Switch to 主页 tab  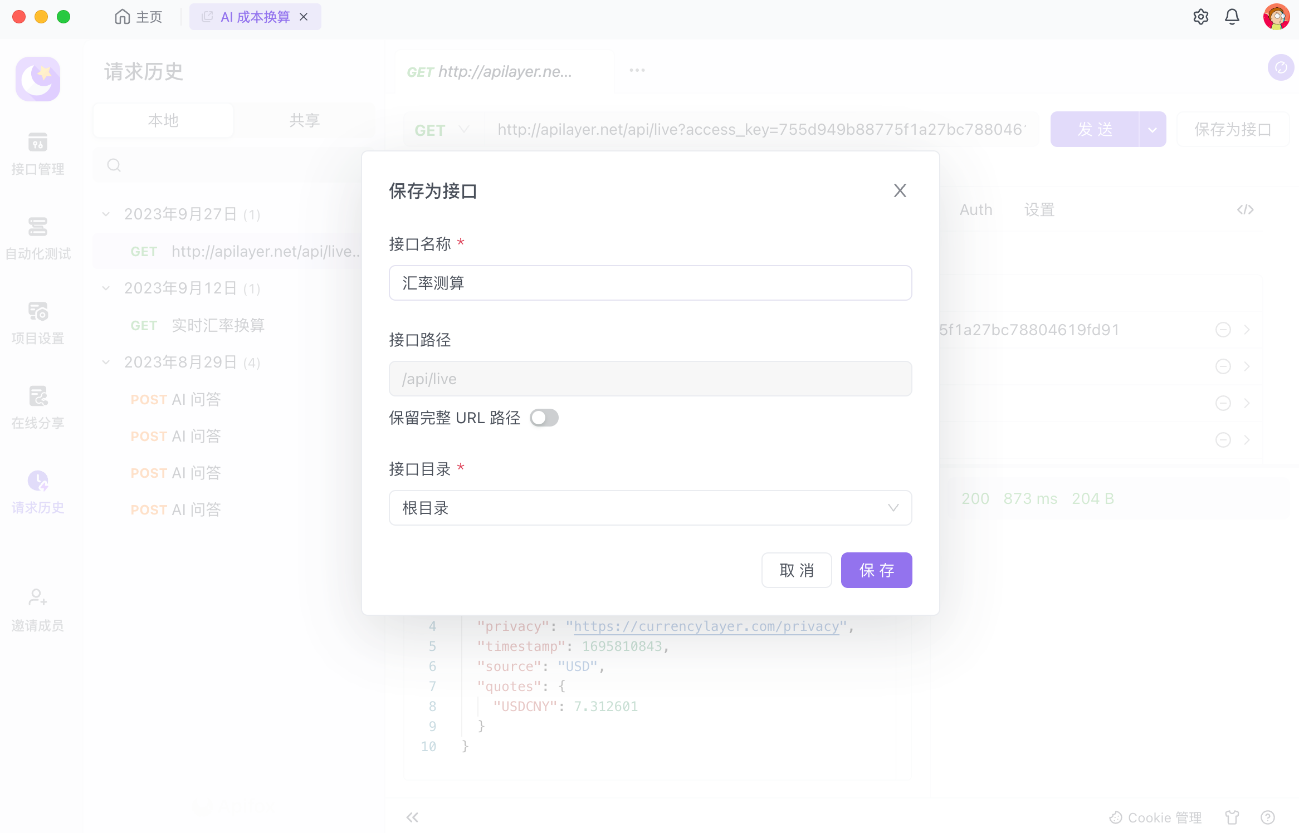point(139,17)
